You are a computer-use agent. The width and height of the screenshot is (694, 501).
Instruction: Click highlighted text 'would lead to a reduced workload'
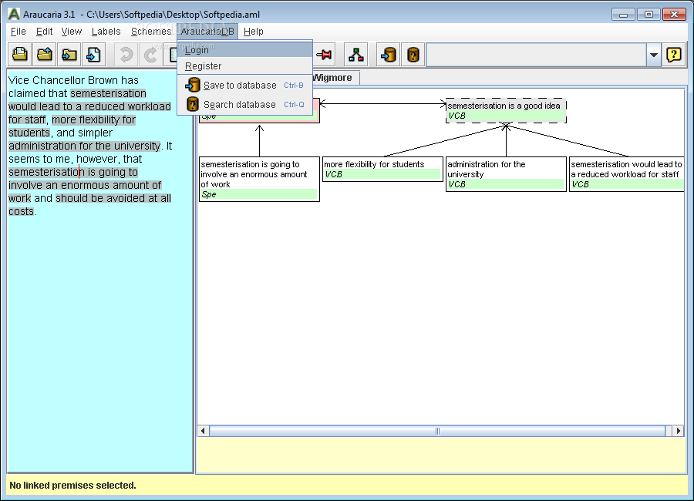89,106
